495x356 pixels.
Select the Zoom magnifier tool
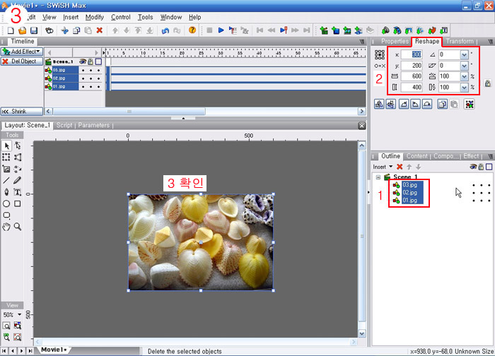[18, 227]
